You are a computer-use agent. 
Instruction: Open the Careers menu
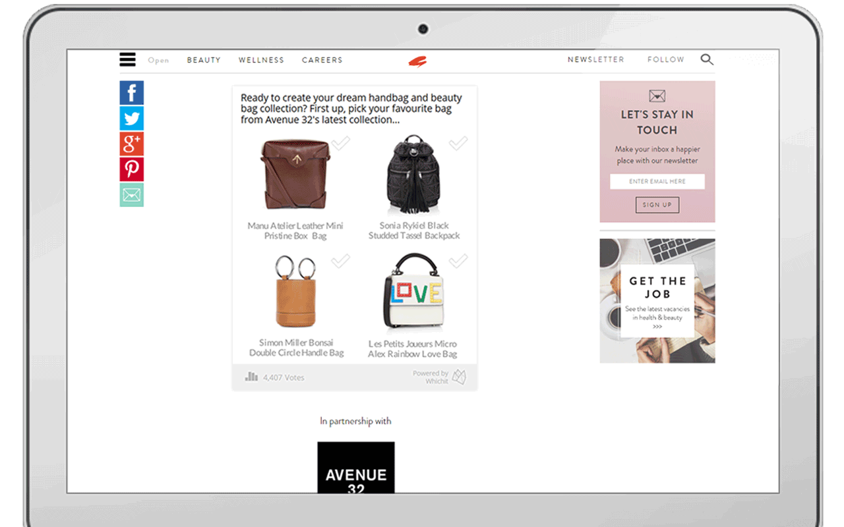point(322,60)
